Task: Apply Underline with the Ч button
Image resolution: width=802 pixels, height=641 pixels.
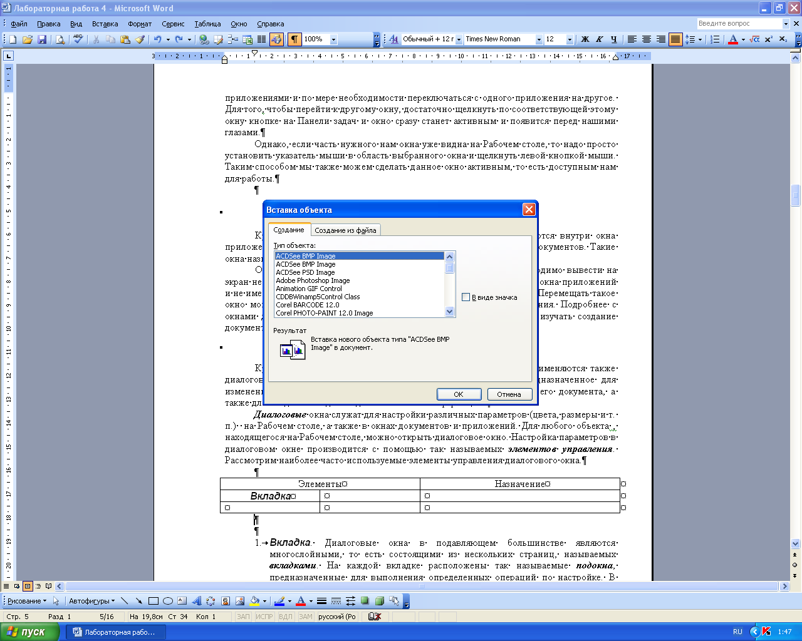Action: [614, 39]
